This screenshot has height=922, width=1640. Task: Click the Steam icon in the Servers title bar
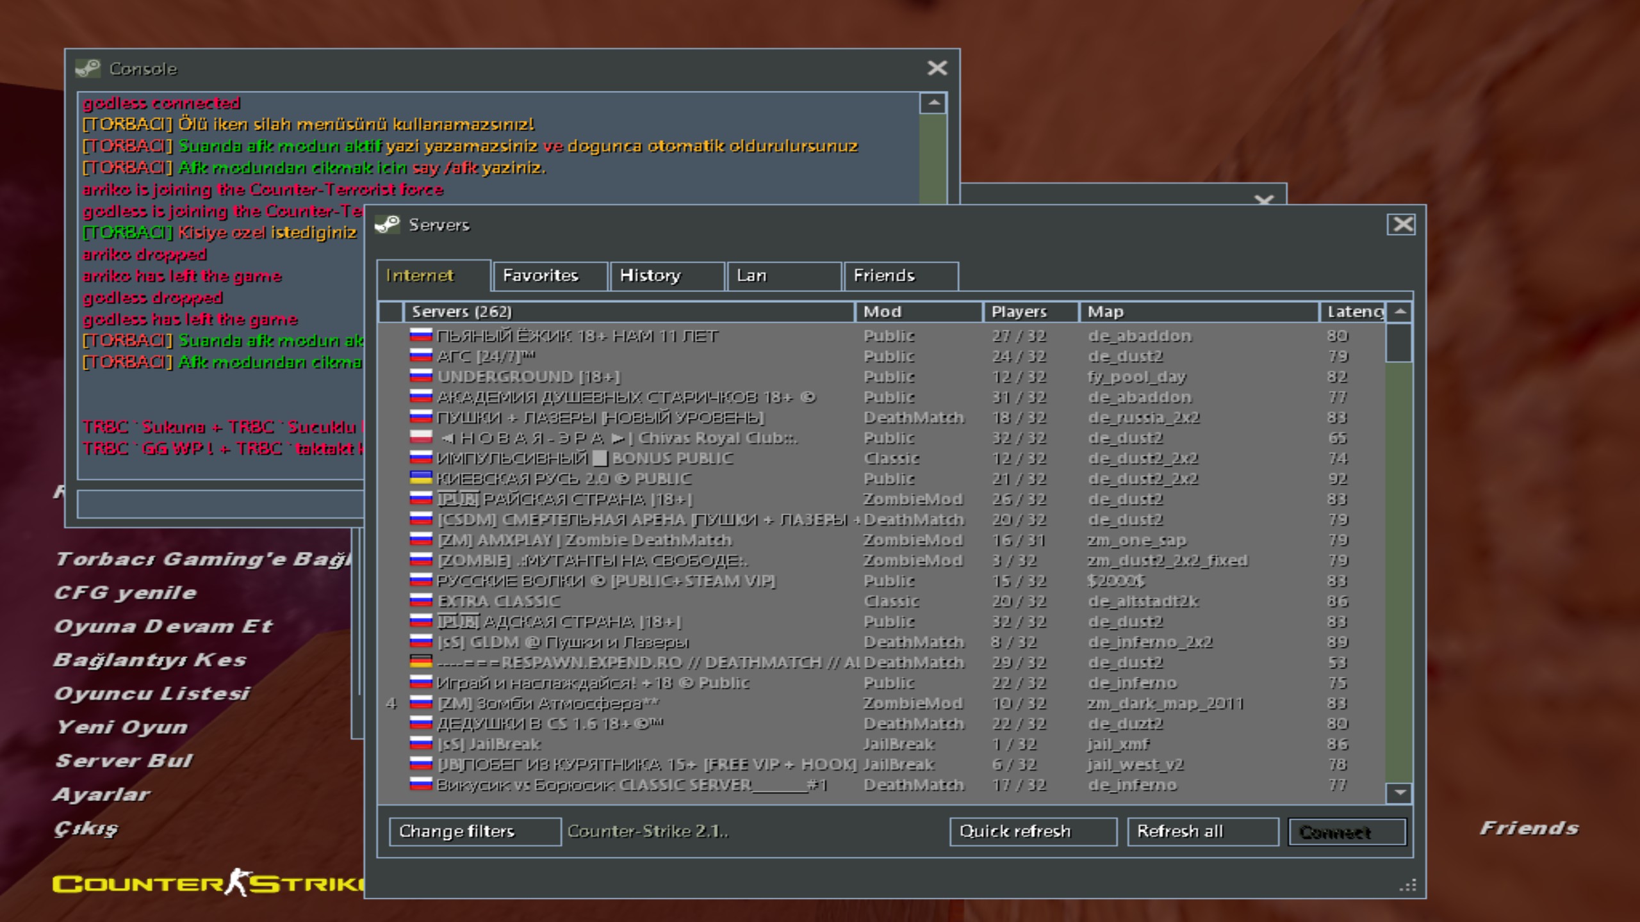(x=387, y=224)
